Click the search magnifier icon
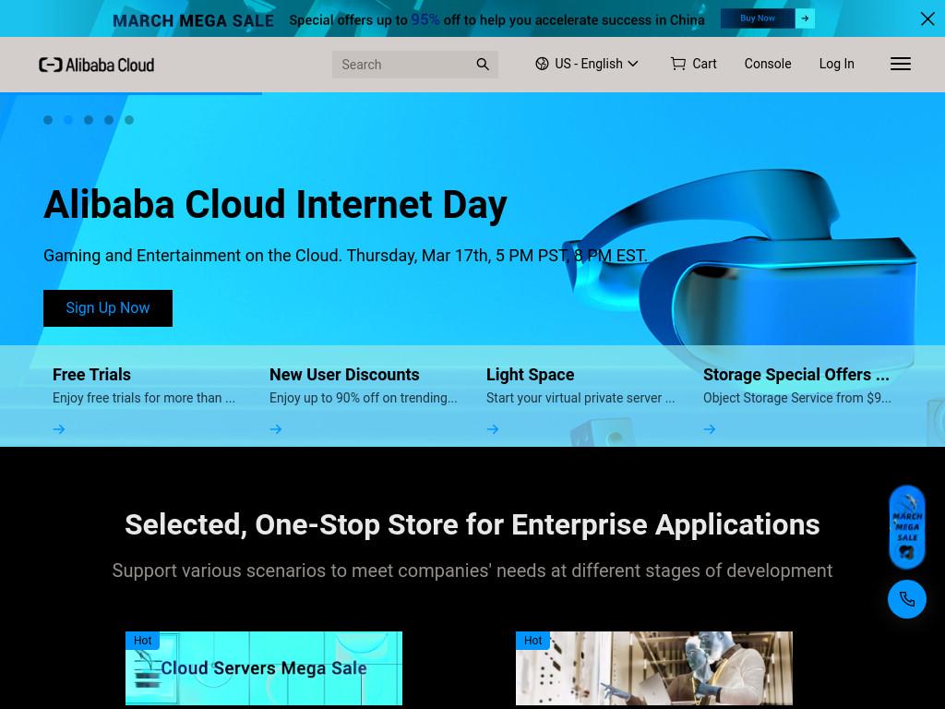945x709 pixels. click(x=482, y=64)
